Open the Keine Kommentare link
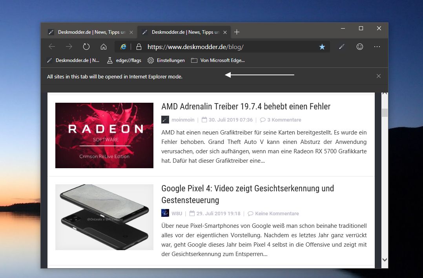The image size is (423, 278). [x=273, y=214]
